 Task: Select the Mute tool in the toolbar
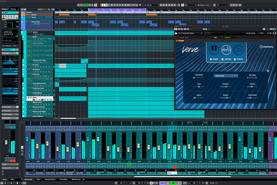(120, 5)
